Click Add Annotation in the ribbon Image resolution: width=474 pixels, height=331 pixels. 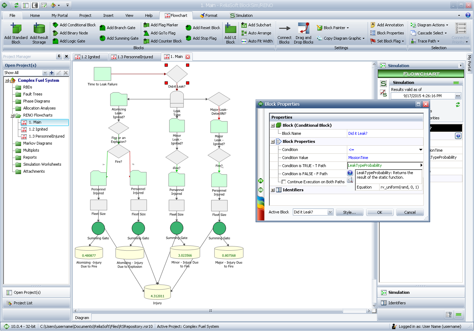(x=373, y=25)
